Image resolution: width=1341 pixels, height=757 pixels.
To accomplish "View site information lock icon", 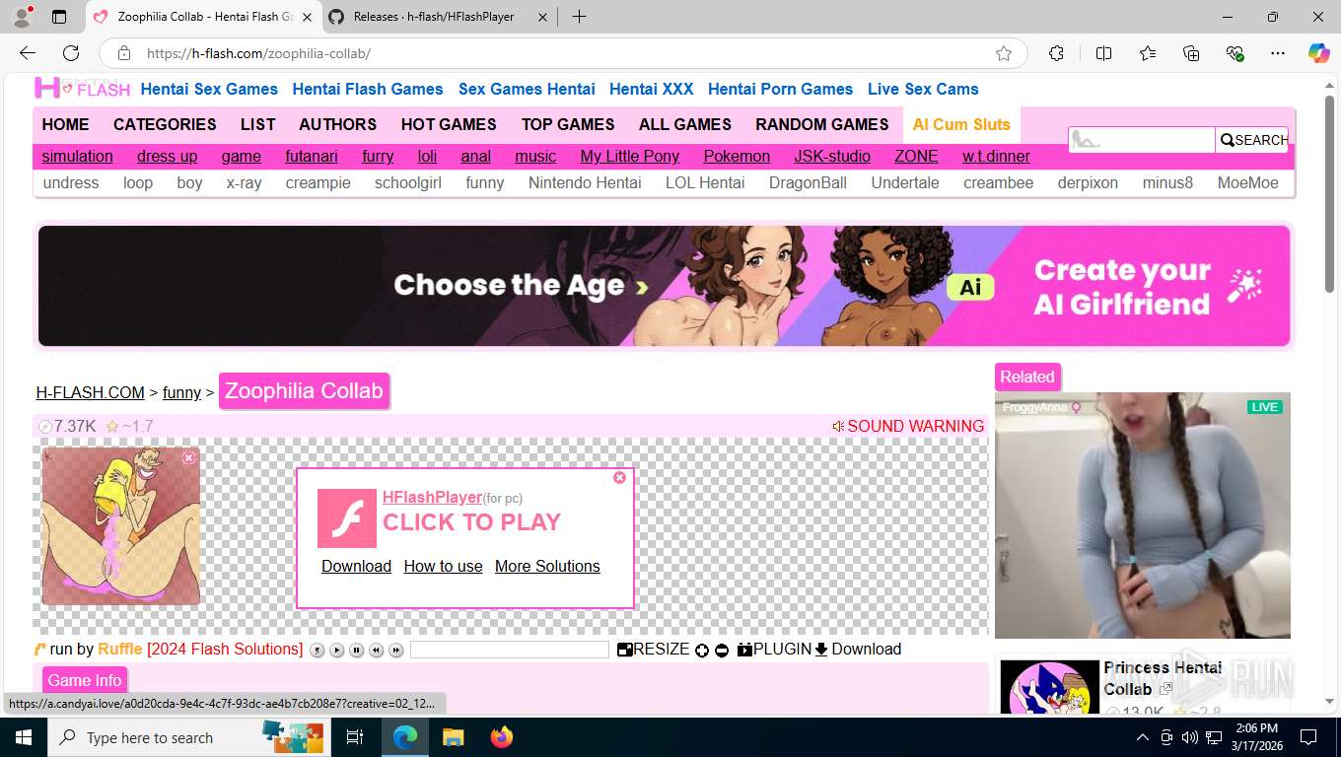I will click(123, 53).
